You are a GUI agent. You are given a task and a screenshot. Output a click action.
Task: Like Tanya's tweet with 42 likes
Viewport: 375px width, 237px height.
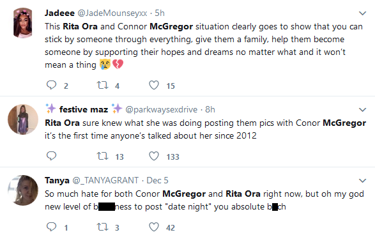pos(154,227)
